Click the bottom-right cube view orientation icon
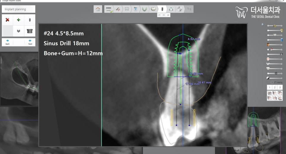Viewport: 286px width, 154px height. [280, 98]
